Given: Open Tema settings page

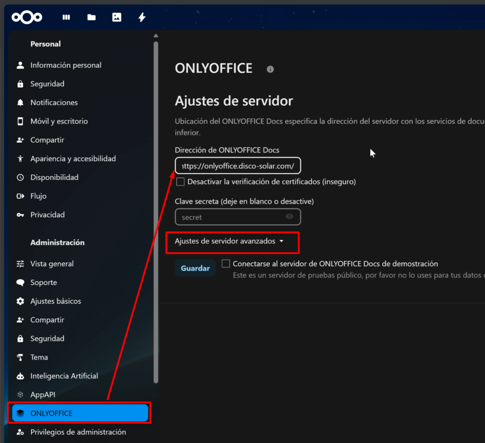Looking at the screenshot, I should coord(39,357).
